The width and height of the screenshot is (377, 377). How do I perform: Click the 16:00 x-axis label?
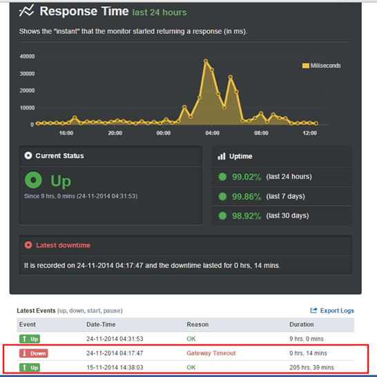[66, 133]
